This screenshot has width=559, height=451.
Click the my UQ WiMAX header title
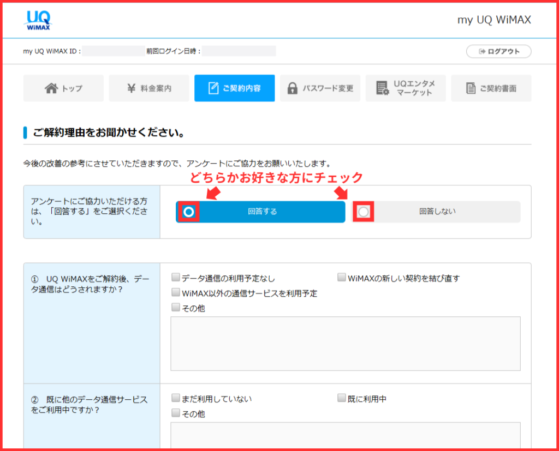coord(494,20)
